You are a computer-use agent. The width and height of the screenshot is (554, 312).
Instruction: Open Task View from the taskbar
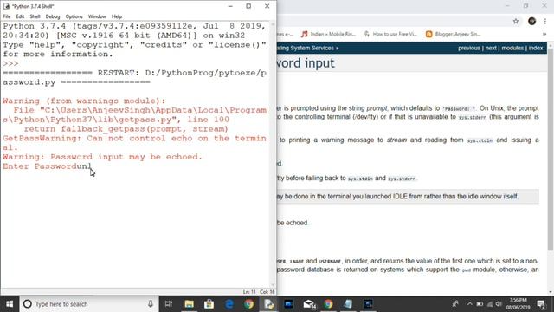coord(169,304)
